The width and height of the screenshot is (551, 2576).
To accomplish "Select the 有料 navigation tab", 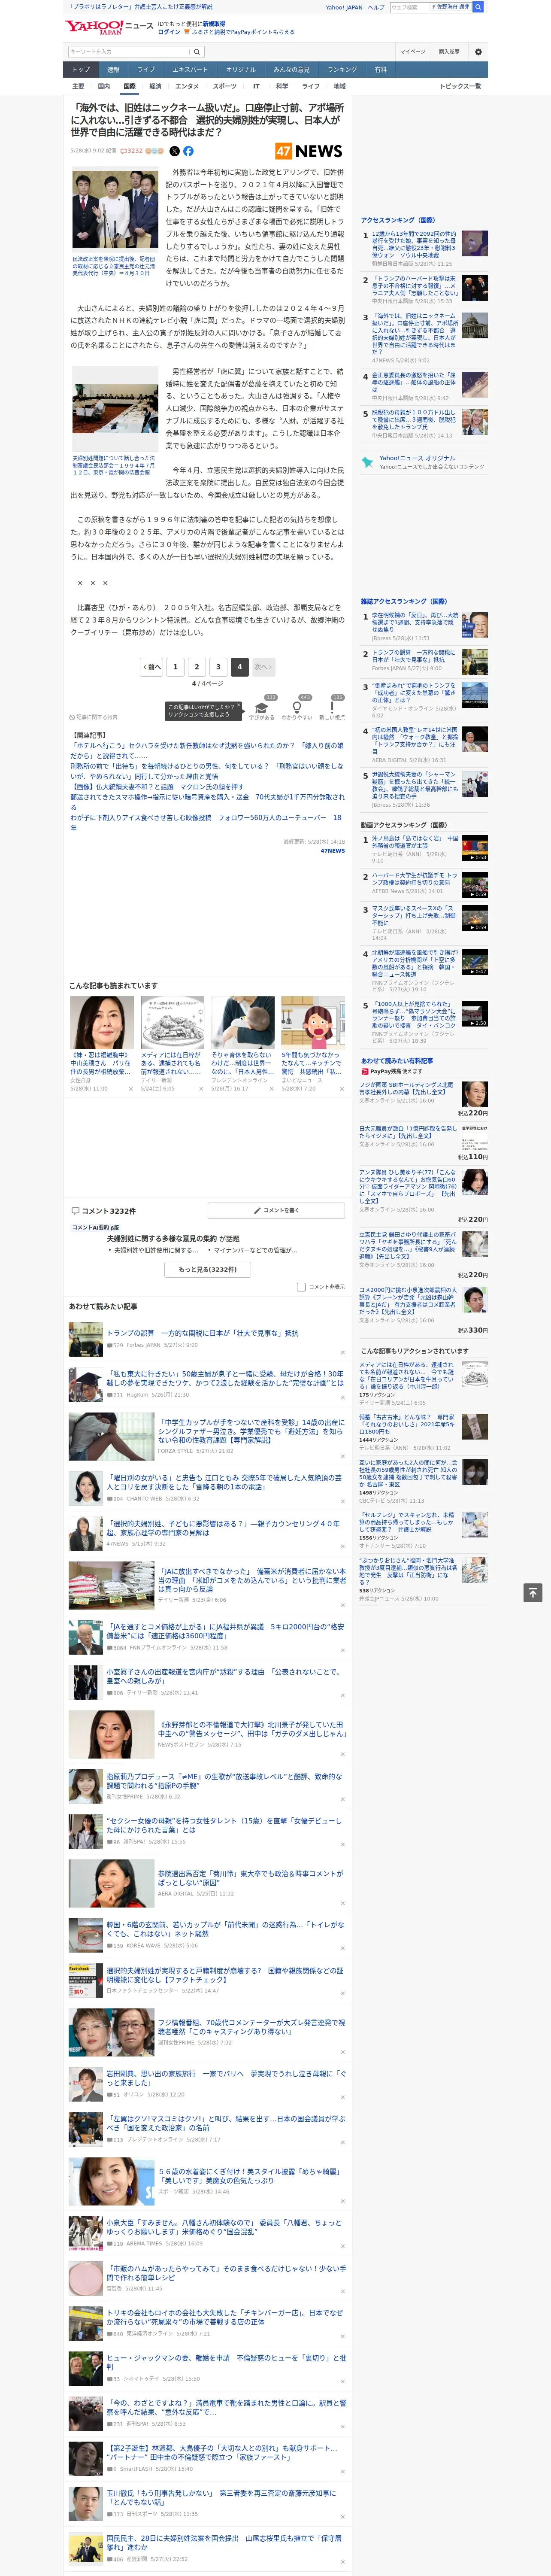I will [380, 70].
